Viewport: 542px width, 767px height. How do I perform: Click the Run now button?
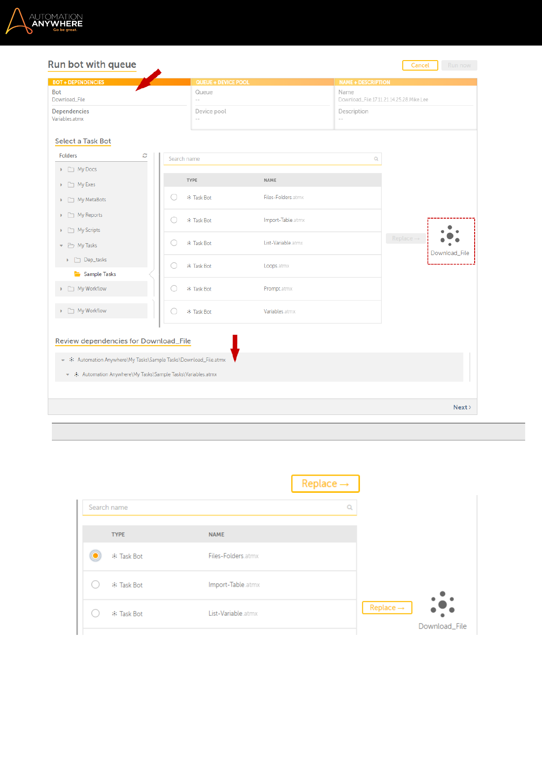(459, 65)
